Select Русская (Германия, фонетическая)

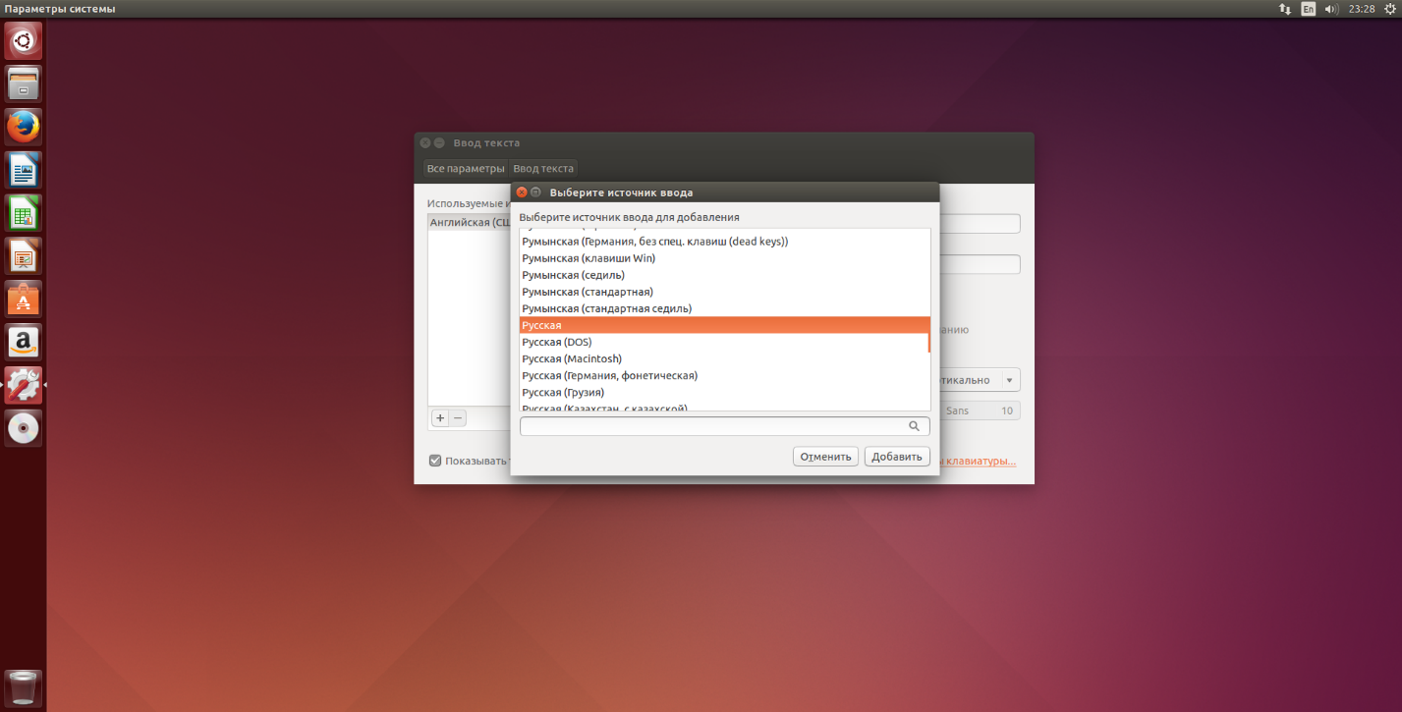[724, 375]
